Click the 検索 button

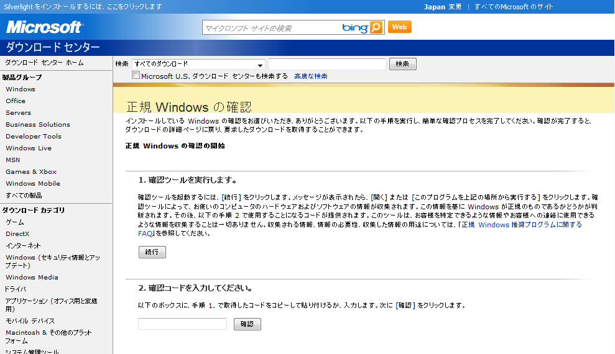[402, 64]
